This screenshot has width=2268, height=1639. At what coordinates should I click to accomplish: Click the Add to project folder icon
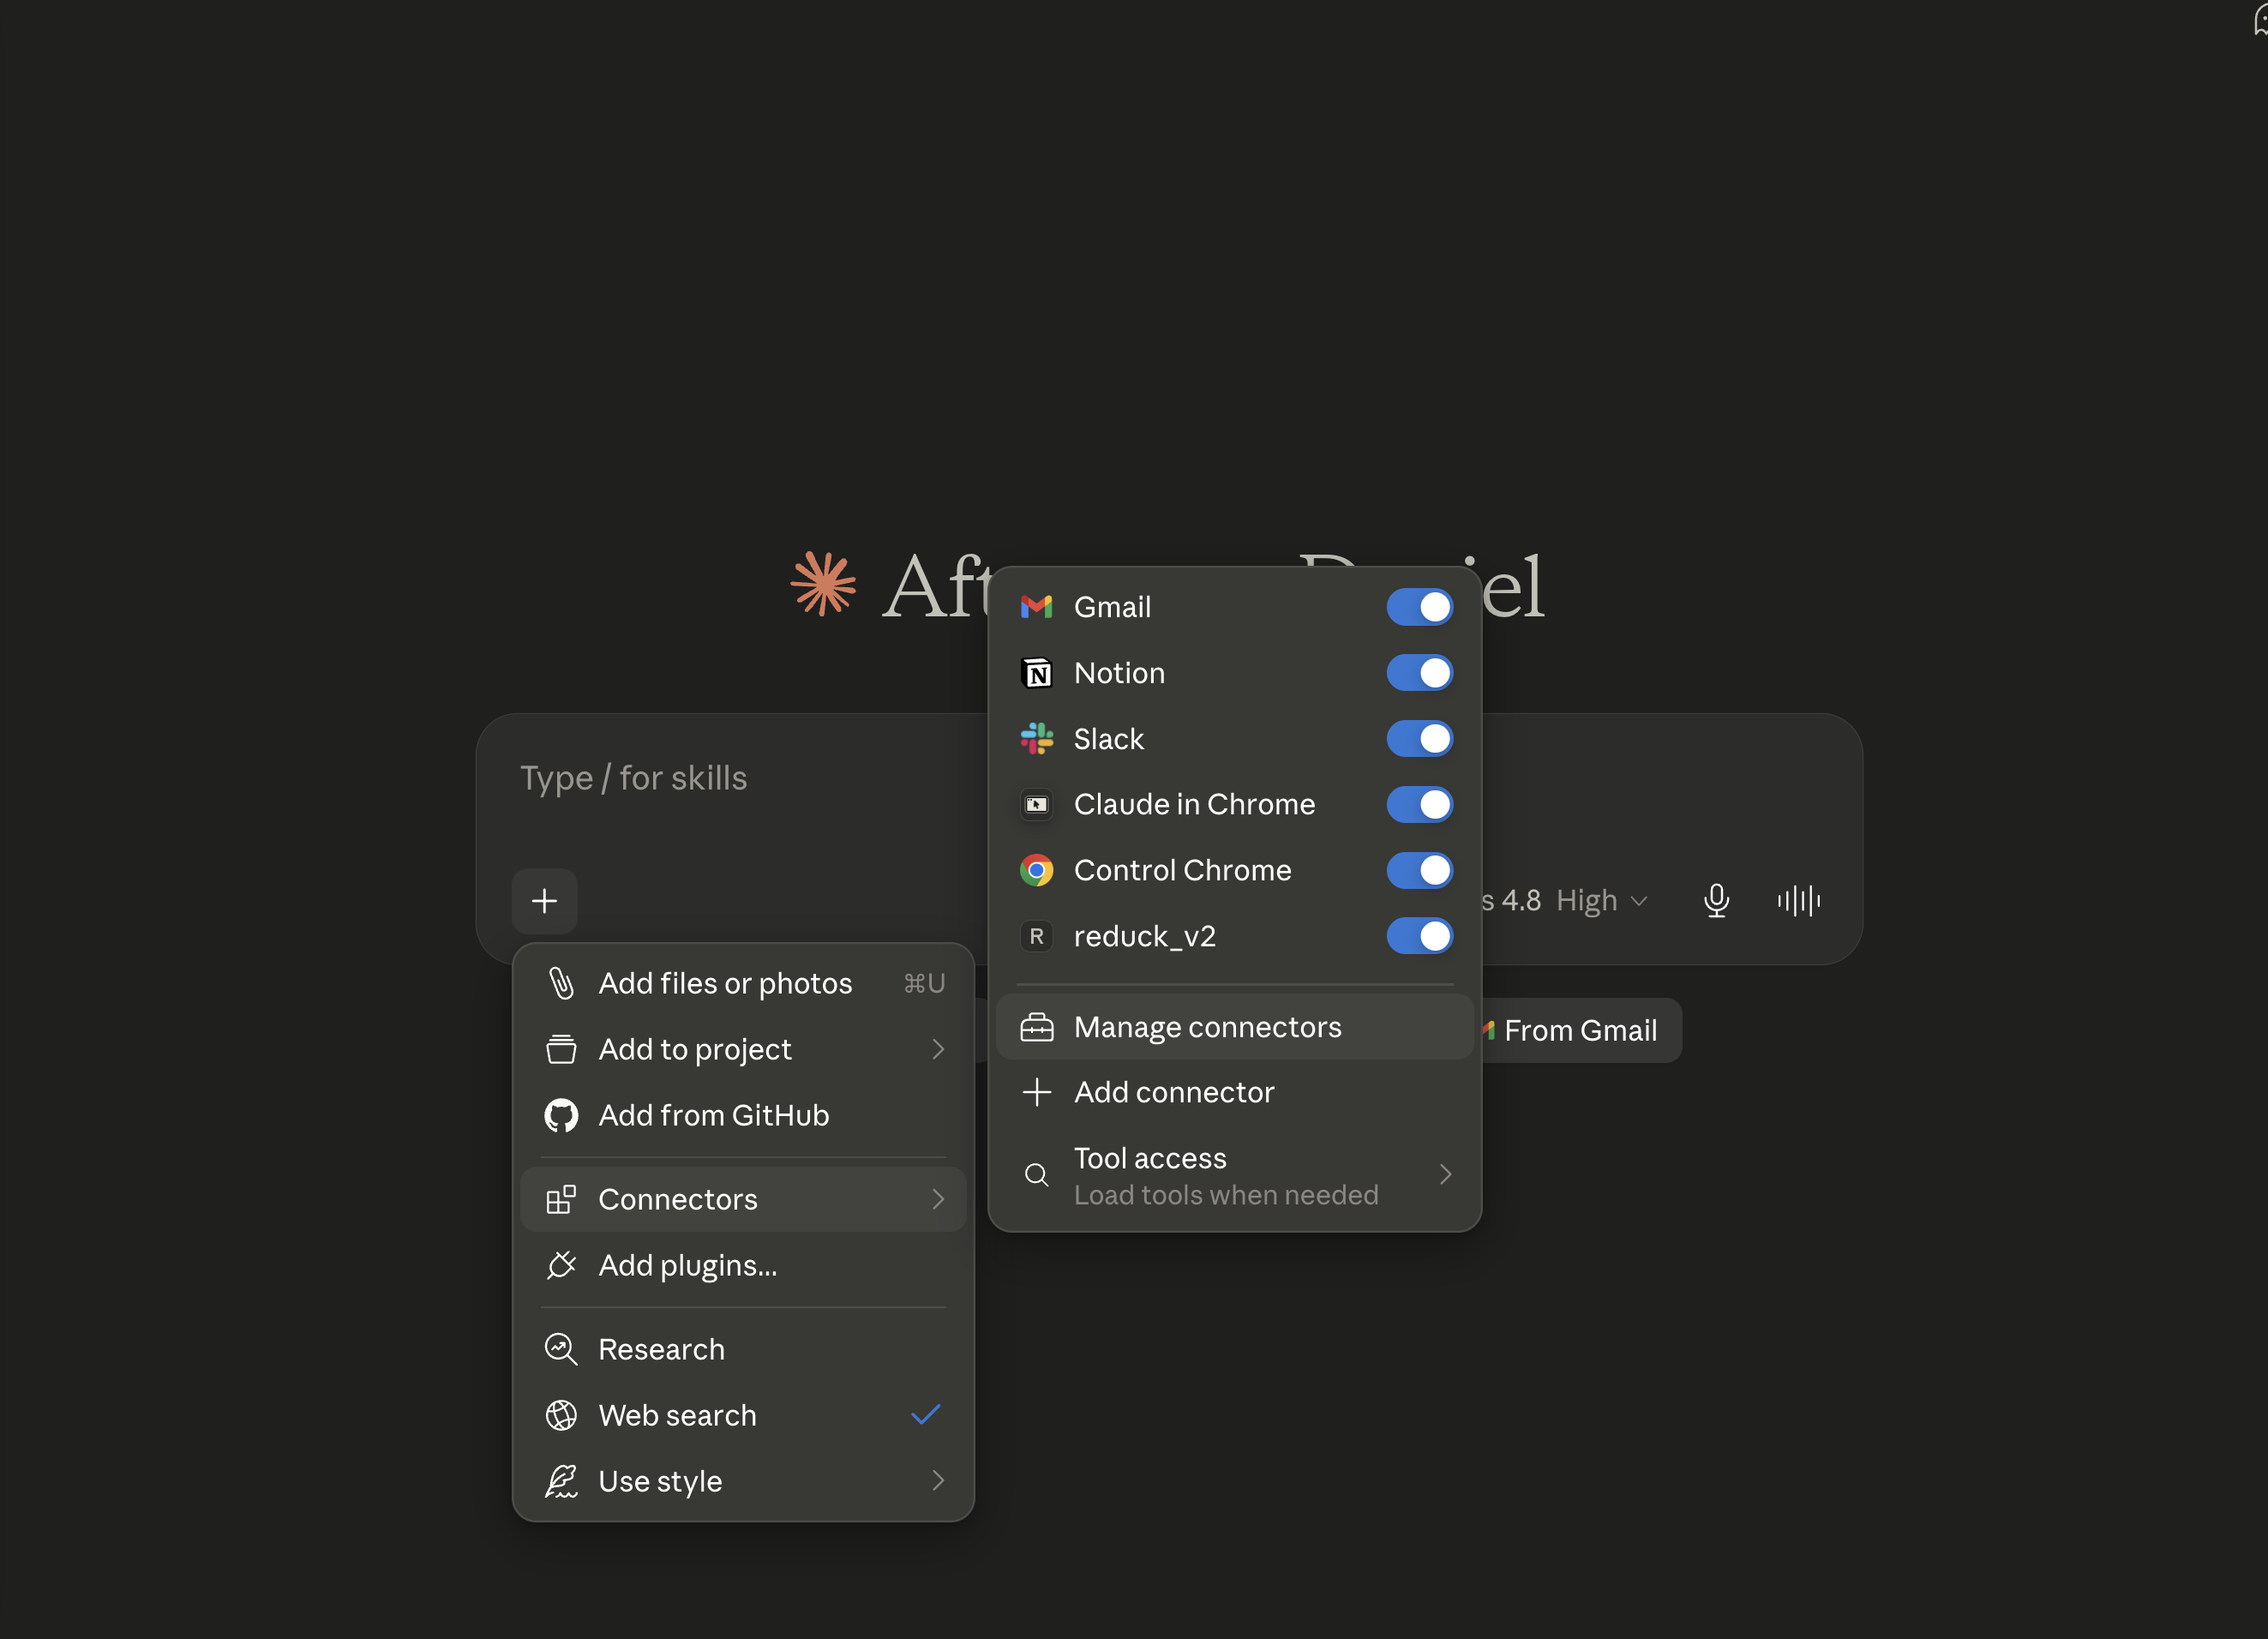561,1050
